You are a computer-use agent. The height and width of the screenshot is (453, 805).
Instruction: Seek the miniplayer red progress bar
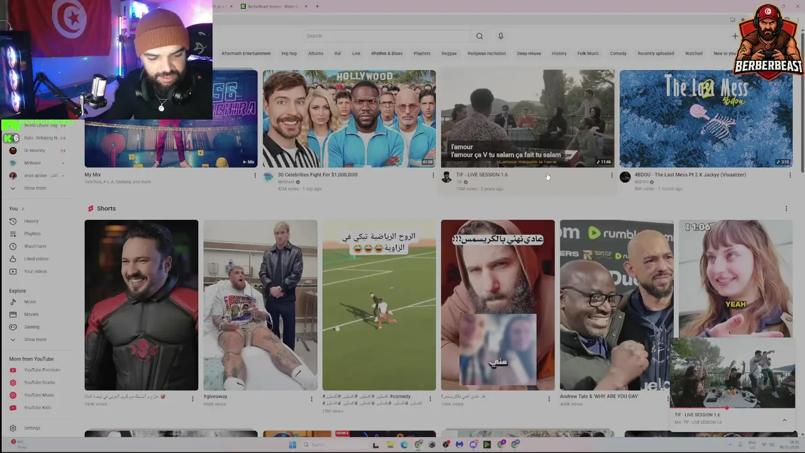(x=732, y=408)
